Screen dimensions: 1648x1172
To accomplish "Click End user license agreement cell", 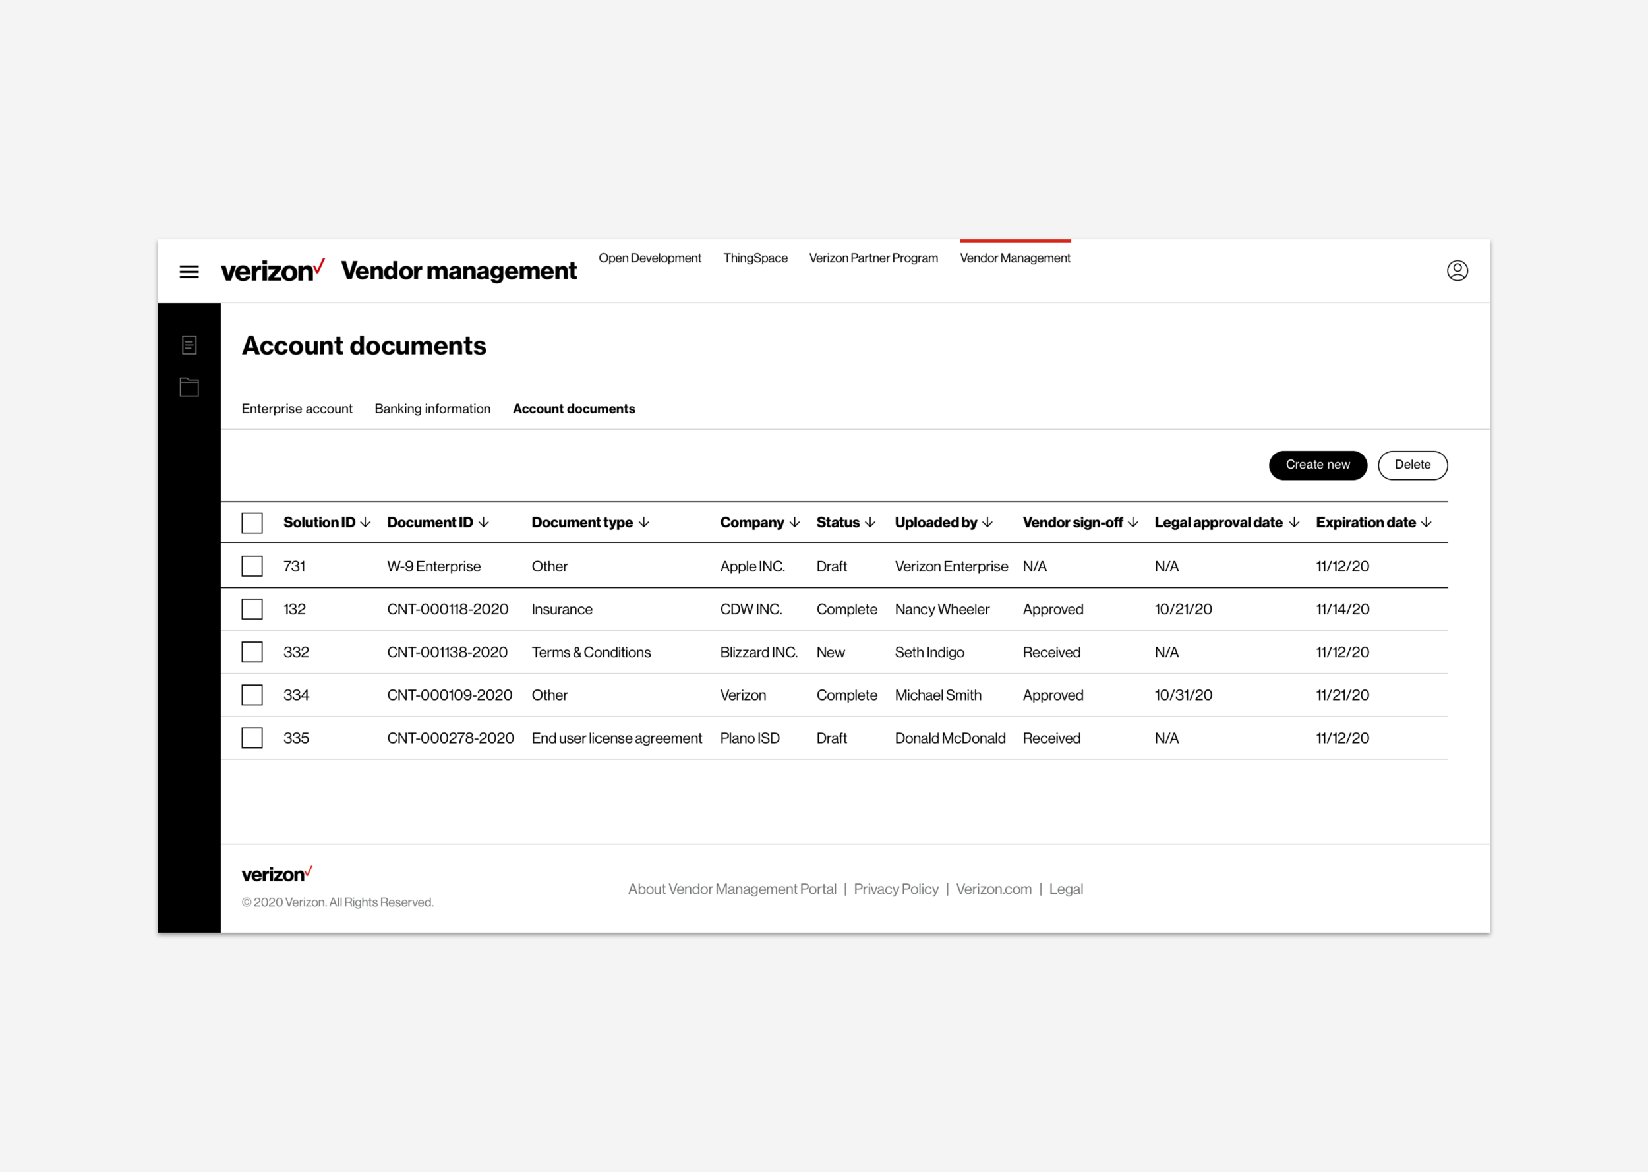I will 616,738.
